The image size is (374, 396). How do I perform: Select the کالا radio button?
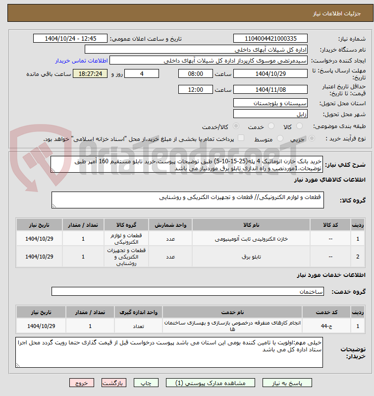299,126
